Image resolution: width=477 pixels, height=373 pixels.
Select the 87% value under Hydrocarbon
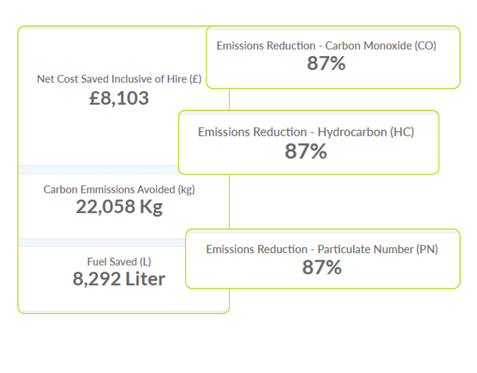tap(306, 151)
